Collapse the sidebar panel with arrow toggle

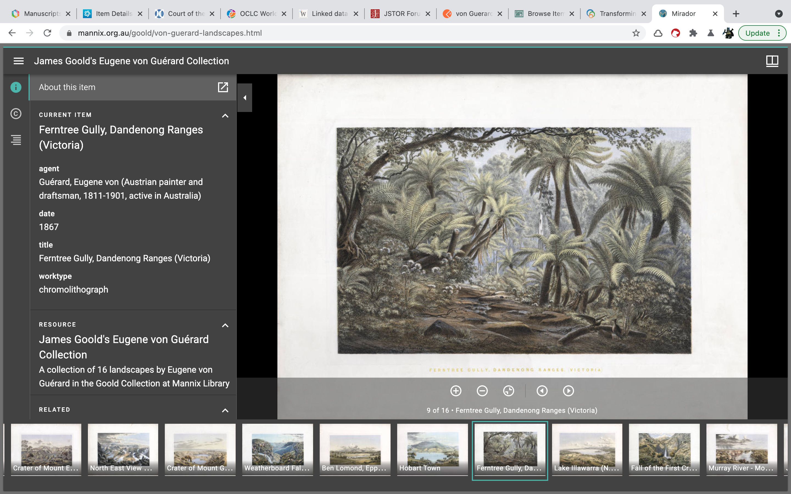pyautogui.click(x=245, y=98)
